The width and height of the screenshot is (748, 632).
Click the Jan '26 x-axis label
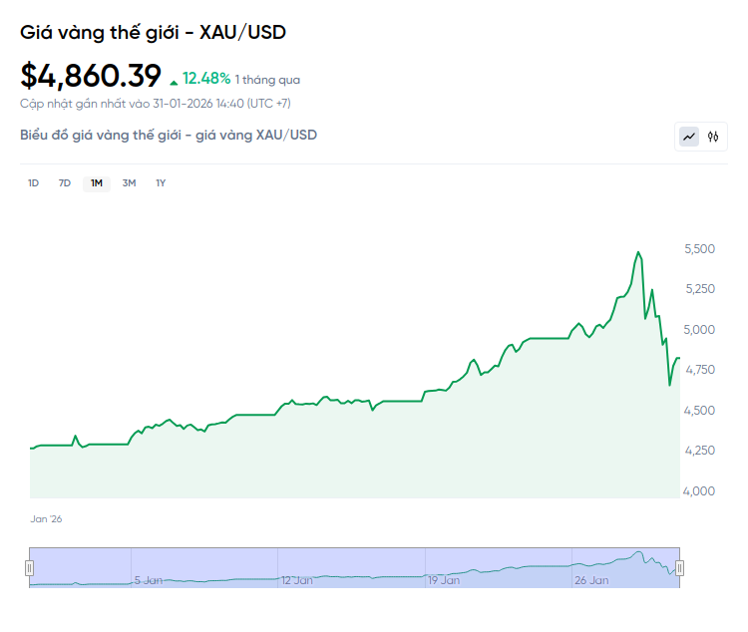46,519
